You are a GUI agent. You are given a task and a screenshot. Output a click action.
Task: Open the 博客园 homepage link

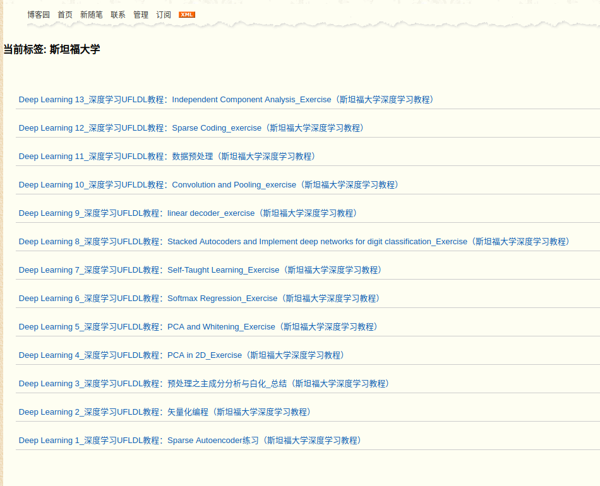pyautogui.click(x=39, y=14)
